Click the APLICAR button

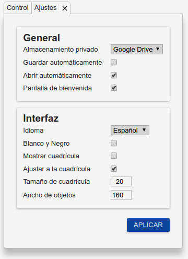click(x=148, y=225)
